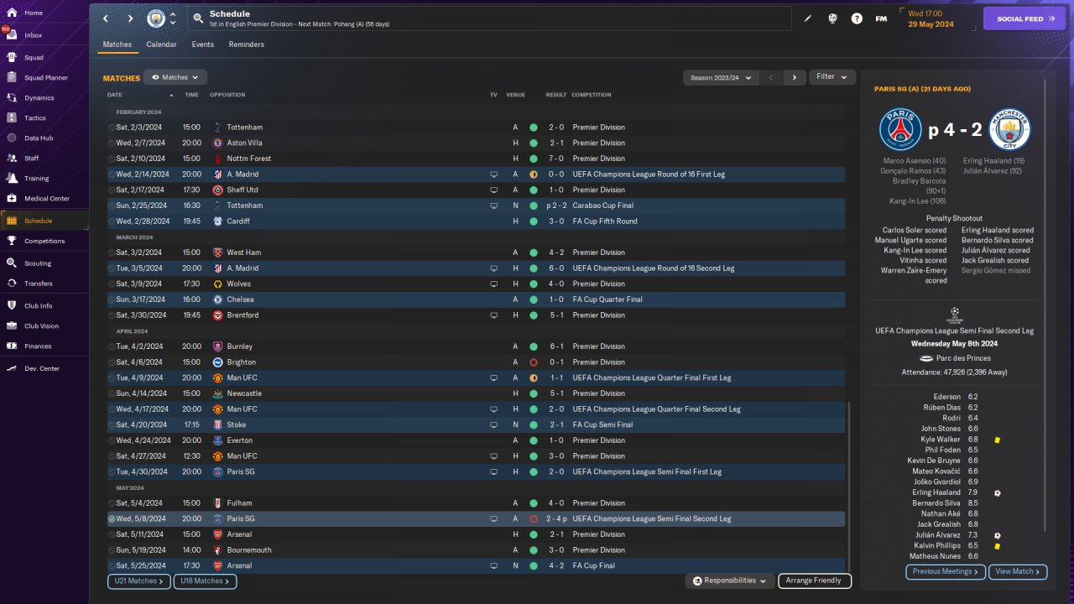Open the Filter dropdown

click(x=832, y=77)
